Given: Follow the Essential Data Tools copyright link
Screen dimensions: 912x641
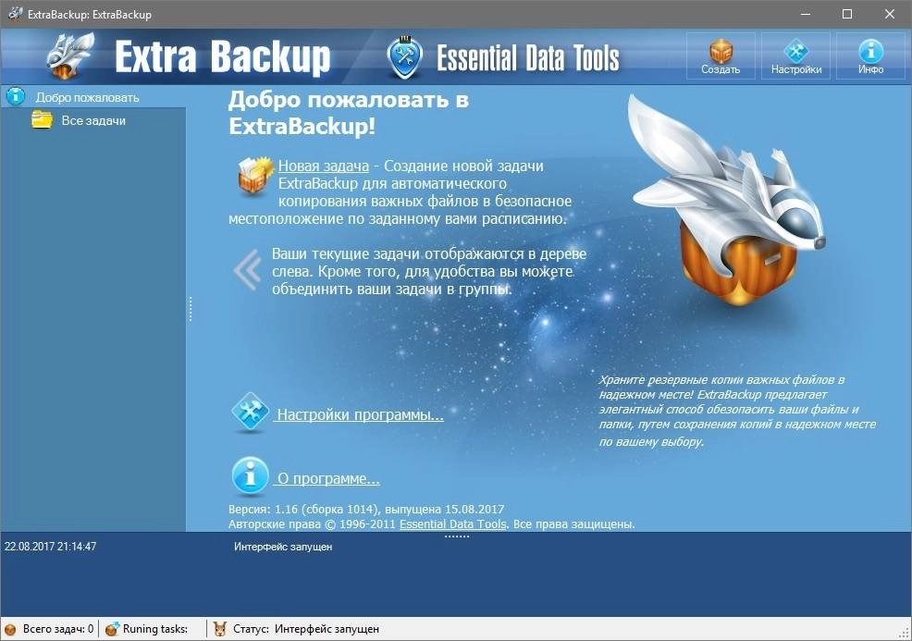Looking at the screenshot, I should pos(453,524).
